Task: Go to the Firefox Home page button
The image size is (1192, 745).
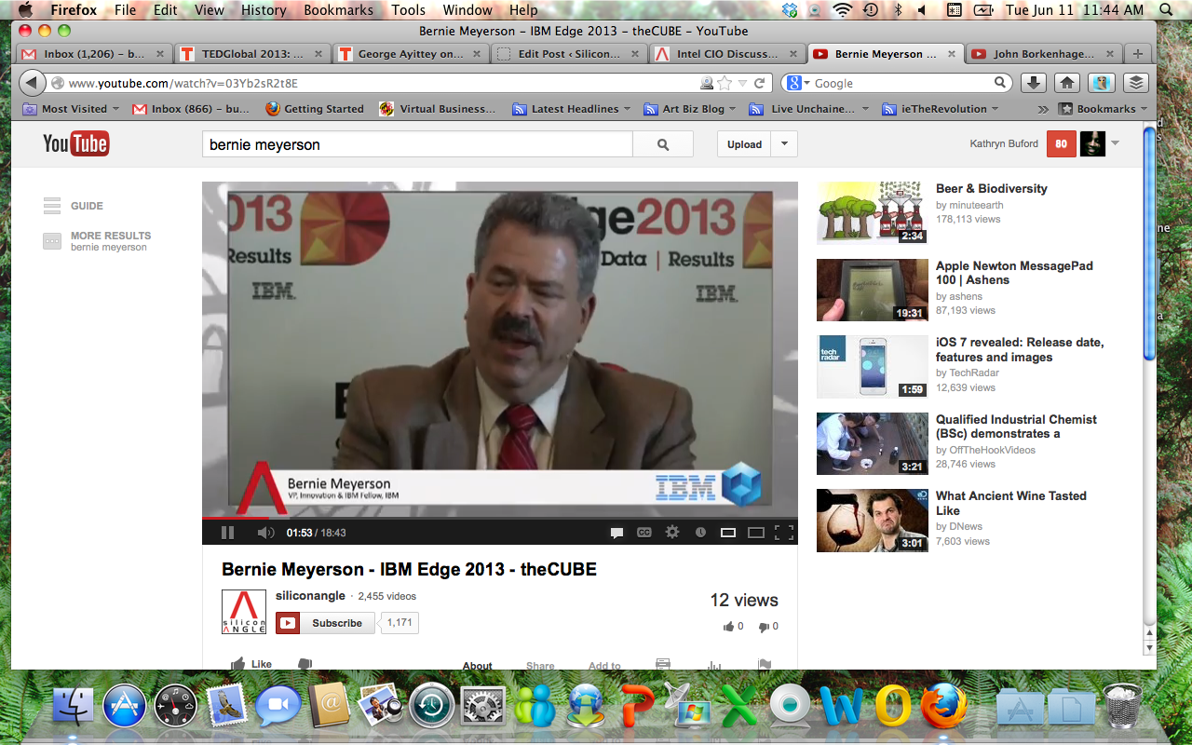Action: (1067, 83)
